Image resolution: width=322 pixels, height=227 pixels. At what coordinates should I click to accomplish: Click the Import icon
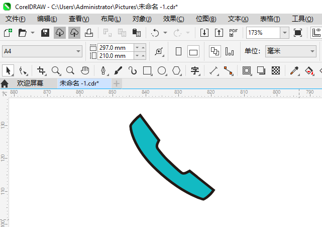[x=204, y=33]
